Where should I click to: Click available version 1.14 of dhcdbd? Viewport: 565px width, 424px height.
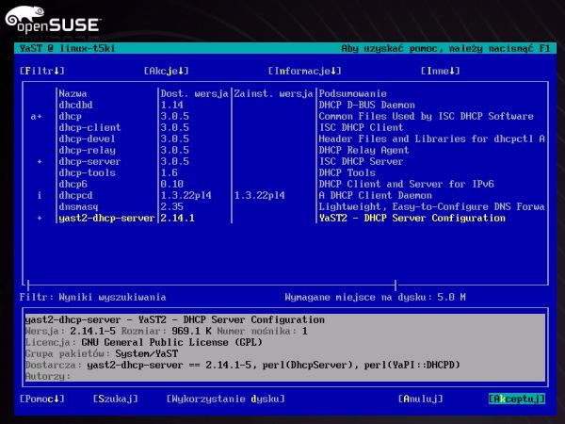(x=172, y=105)
